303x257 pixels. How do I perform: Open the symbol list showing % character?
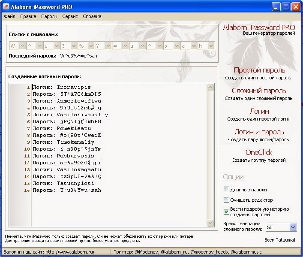pyautogui.click(x=91, y=46)
